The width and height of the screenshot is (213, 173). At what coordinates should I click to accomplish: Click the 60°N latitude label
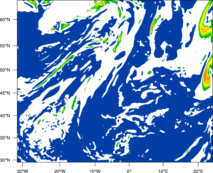click(5, 19)
